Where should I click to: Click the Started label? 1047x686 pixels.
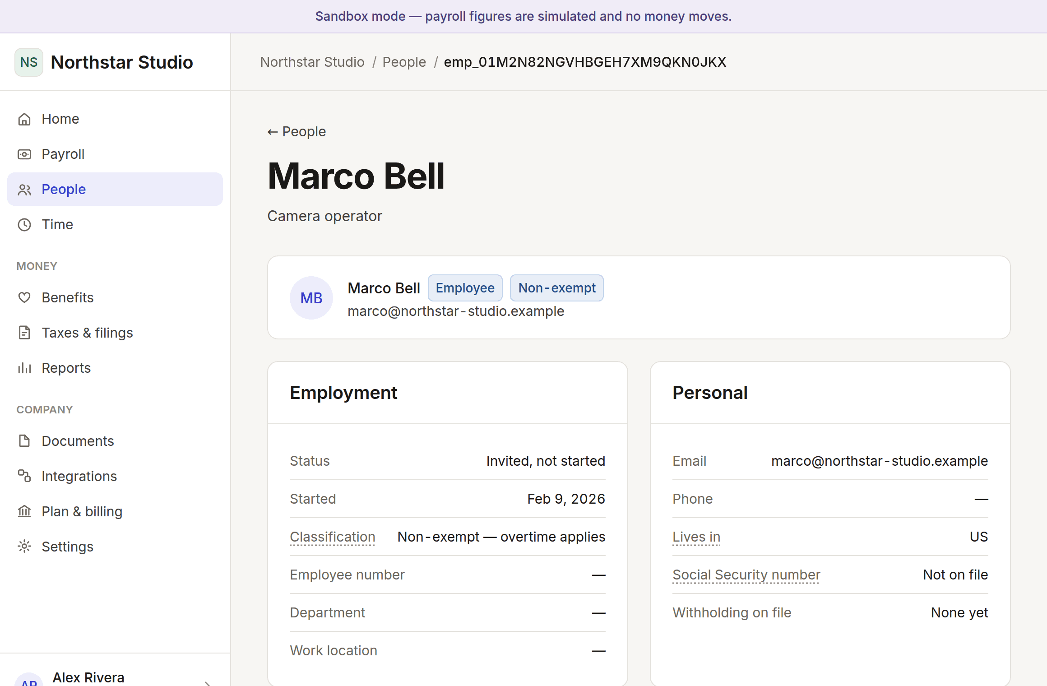(x=313, y=499)
